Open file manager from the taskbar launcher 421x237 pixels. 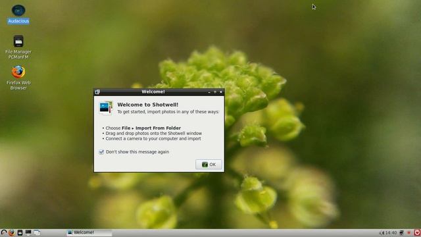point(20,232)
